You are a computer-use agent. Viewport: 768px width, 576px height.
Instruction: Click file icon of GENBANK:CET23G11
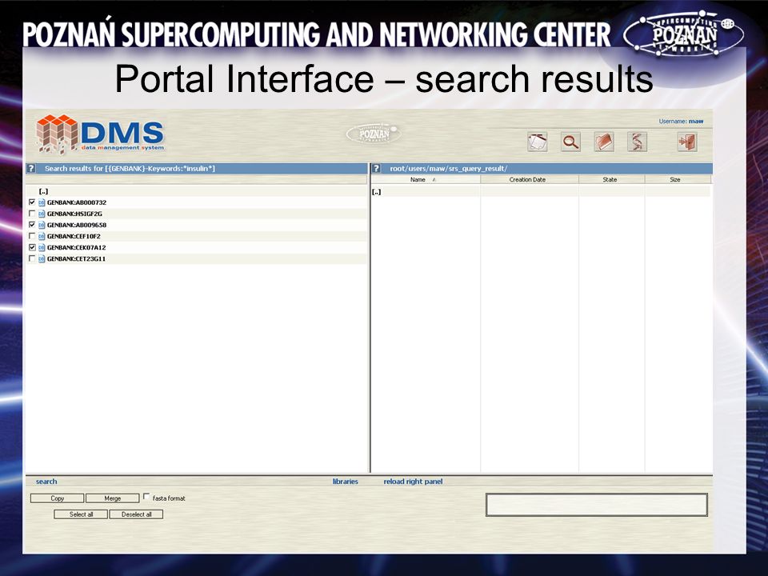click(42, 258)
